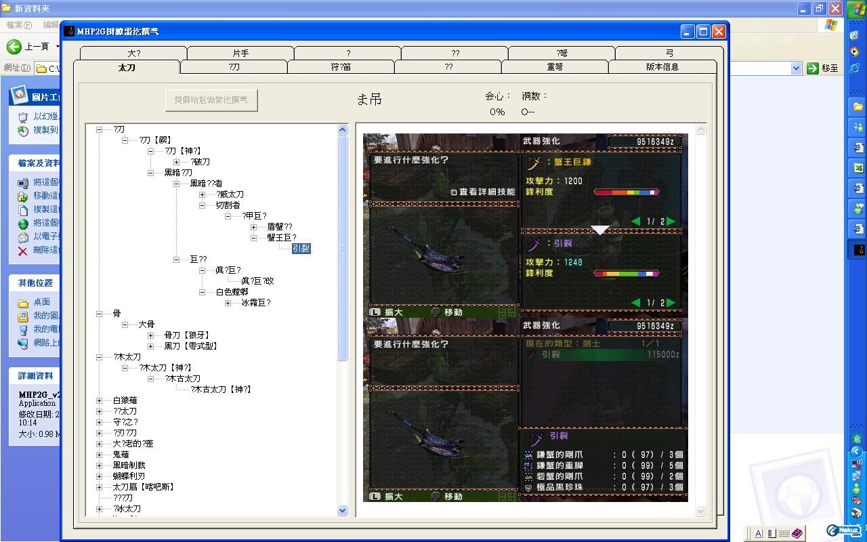Image resolution: width=867 pixels, height=542 pixels.
Task: Click the tray expand arrow icon
Action: tap(858, 451)
